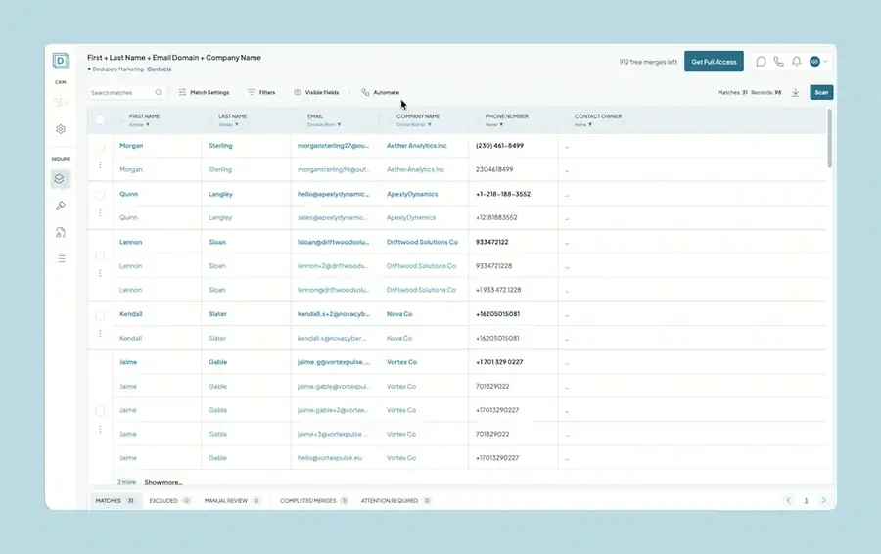Click hello@apexlydynamic... email cell
Image resolution: width=881 pixels, height=554 pixels.
coord(333,194)
